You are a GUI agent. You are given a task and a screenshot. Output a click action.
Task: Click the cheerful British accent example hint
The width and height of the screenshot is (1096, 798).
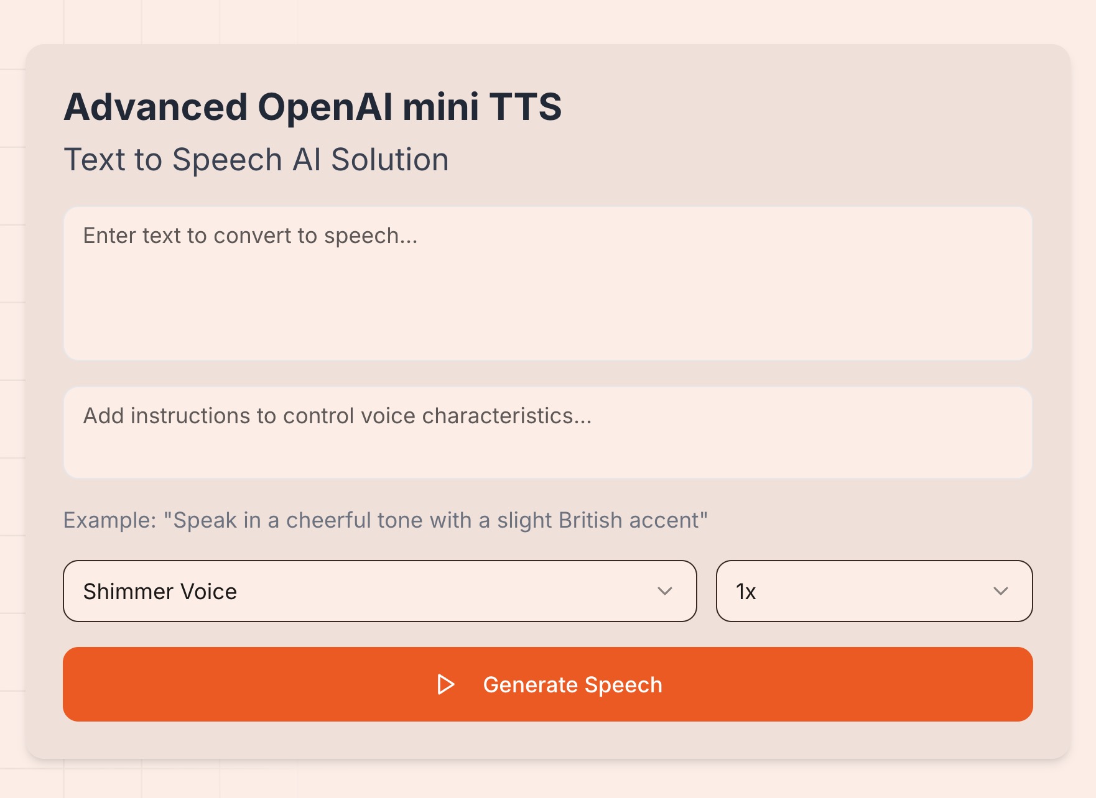click(x=386, y=520)
